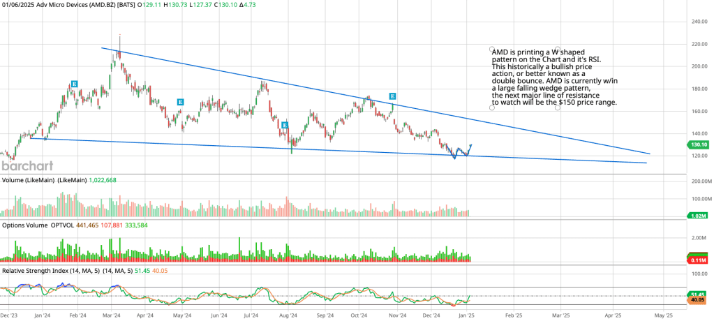Select the lower wedge support trendline
714x321 pixels.
click(x=338, y=150)
